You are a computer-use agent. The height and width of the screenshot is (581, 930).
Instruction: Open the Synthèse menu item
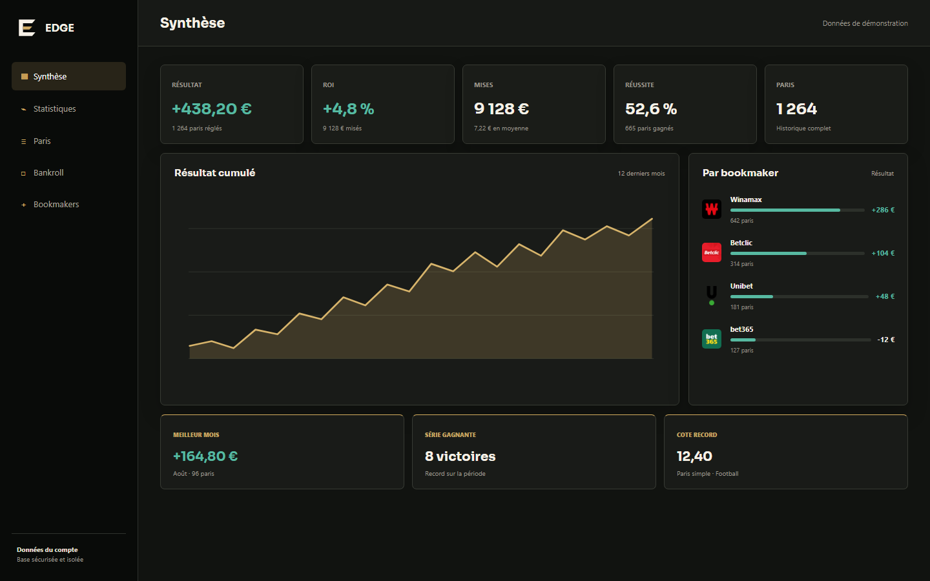pos(68,76)
